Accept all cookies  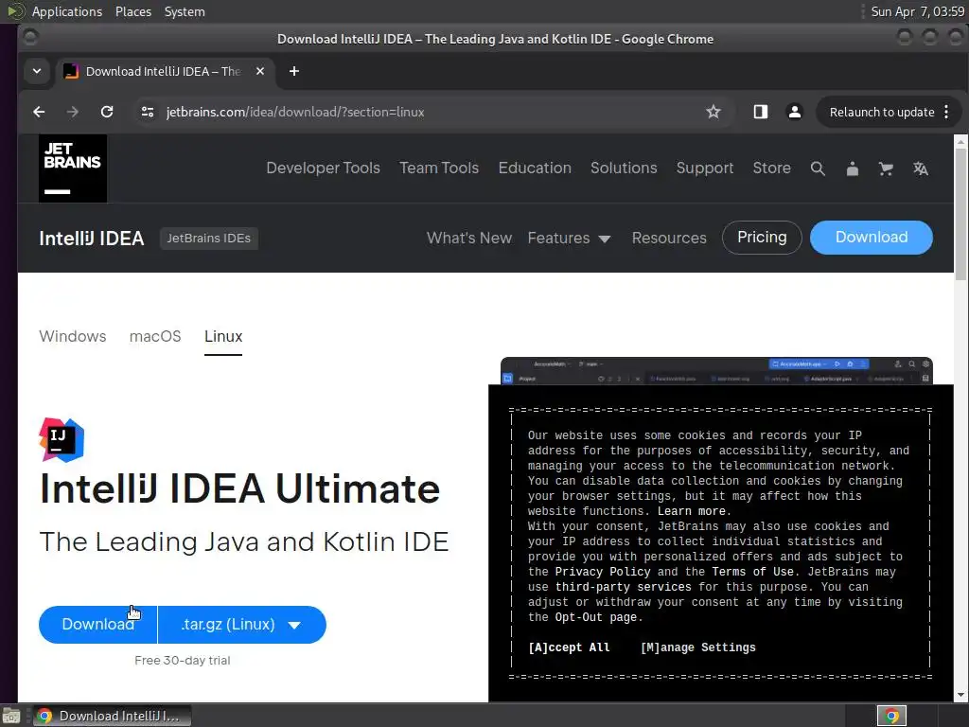click(569, 647)
